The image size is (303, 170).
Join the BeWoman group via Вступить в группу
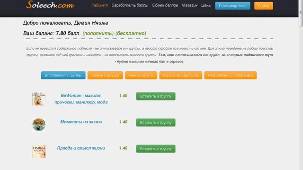point(156,96)
